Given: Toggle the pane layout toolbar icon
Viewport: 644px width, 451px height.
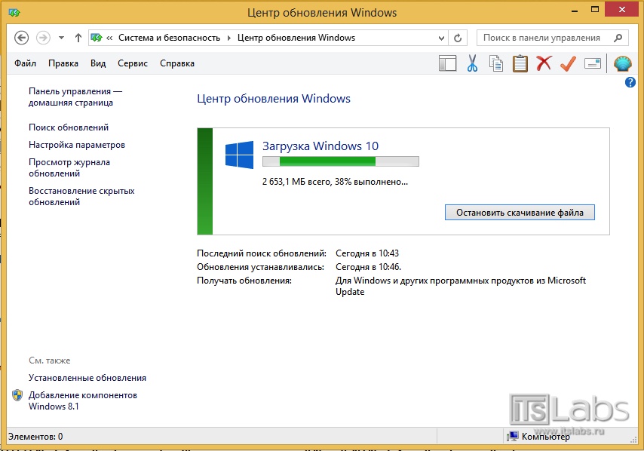Looking at the screenshot, I should [448, 63].
